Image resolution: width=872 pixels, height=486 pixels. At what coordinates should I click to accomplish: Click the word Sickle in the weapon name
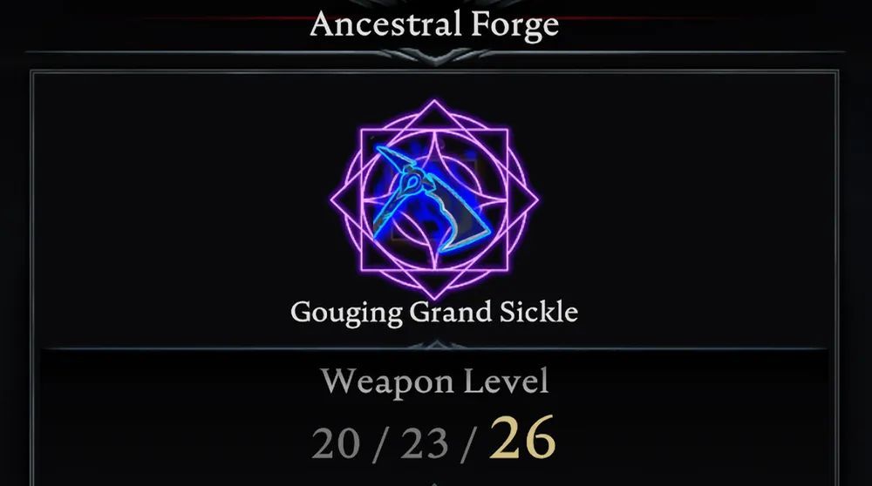[539, 311]
